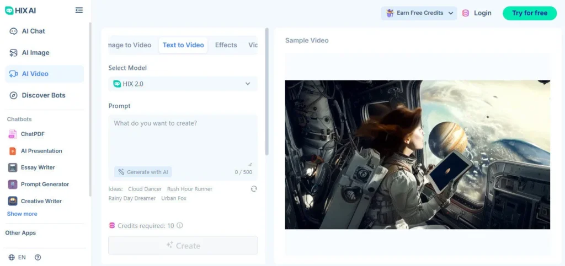Pick the Rush Hour Runner prompt idea
Viewport: 565px width, 266px height.
click(x=190, y=189)
